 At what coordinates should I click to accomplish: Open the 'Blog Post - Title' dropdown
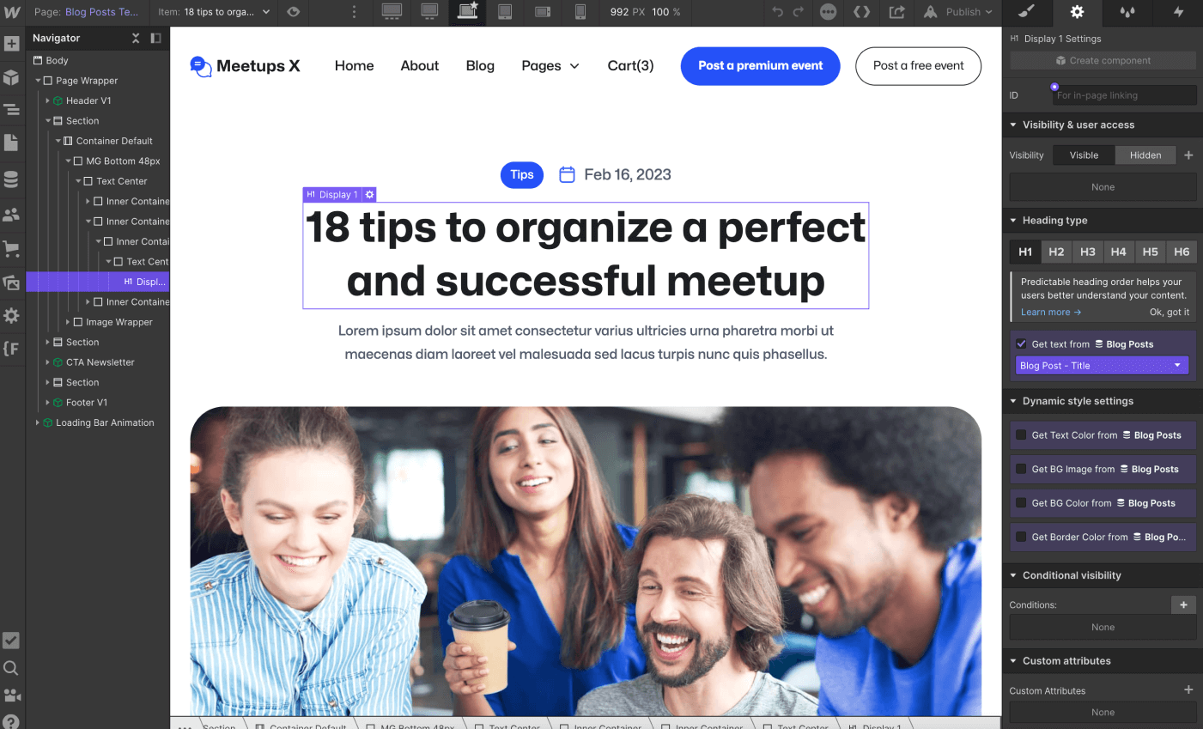pyautogui.click(x=1102, y=365)
